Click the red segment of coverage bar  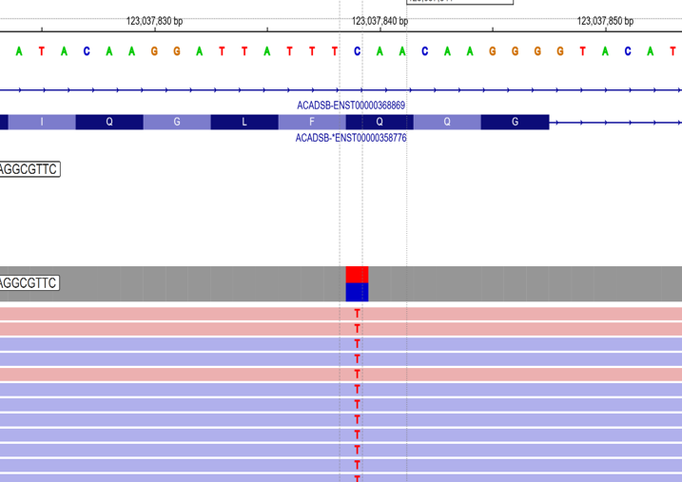coord(357,274)
